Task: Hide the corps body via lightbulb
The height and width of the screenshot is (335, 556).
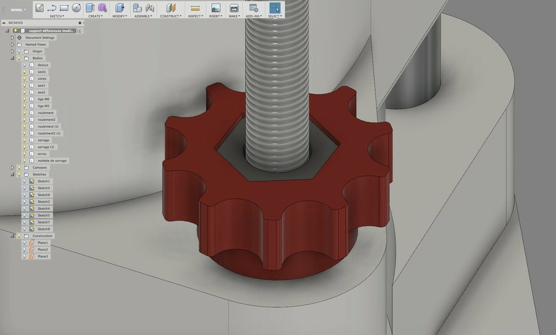Action: 24,79
